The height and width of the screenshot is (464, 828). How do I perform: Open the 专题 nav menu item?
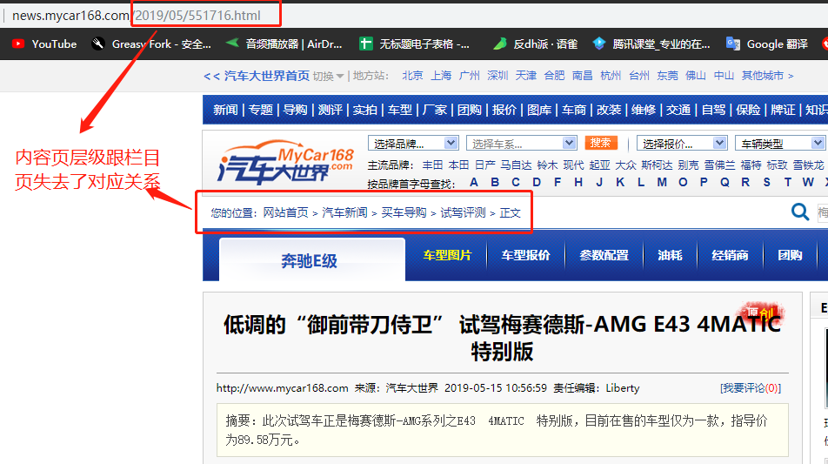coord(260,110)
